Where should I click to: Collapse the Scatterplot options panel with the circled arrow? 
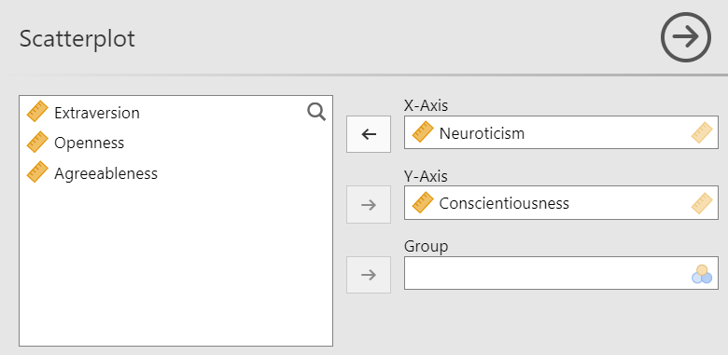[686, 37]
